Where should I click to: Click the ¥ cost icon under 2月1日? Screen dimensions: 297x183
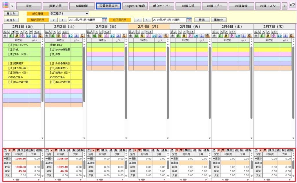pos(10,150)
